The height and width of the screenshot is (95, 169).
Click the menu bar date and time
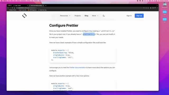(x=164, y=1)
